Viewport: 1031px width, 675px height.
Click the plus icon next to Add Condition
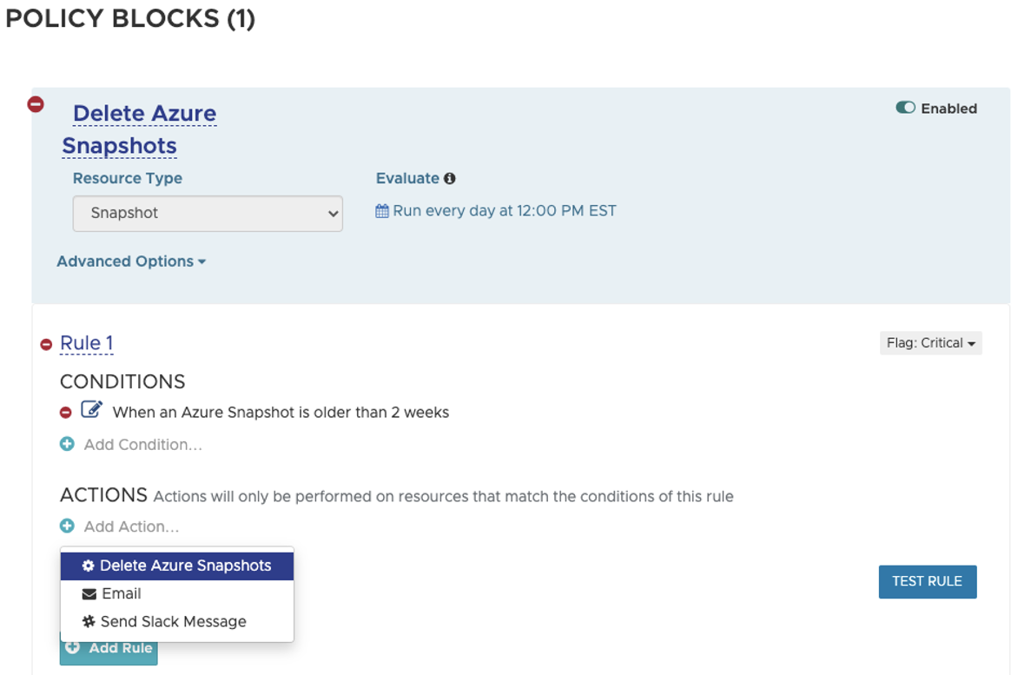click(67, 444)
